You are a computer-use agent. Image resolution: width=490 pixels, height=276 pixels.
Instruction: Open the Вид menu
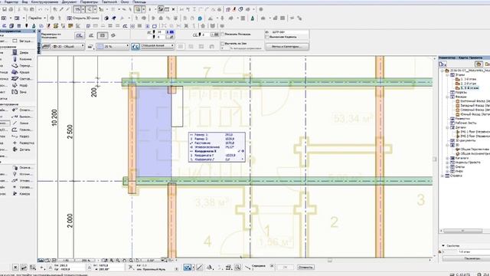point(24,2)
